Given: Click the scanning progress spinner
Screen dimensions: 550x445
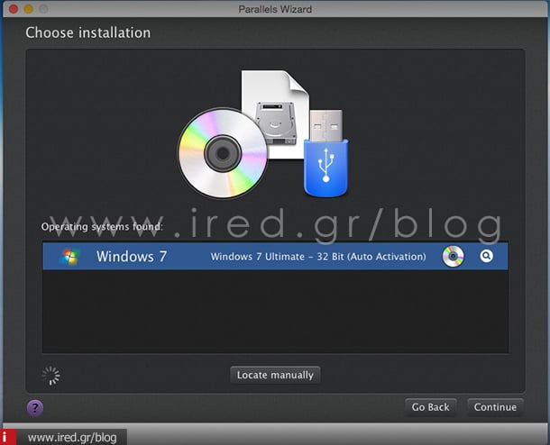Looking at the screenshot, I should [x=50, y=376].
